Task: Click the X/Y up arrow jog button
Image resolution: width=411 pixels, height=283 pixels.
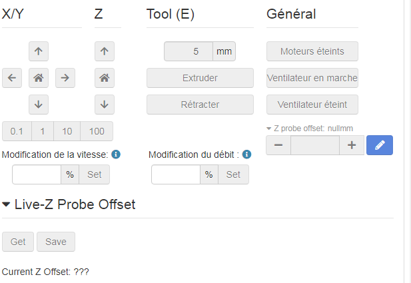Action: click(x=39, y=51)
